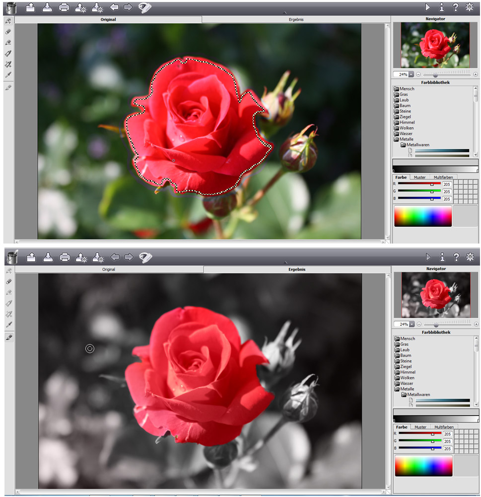
Task: Load strokes using upper window's up-arrow gear icon
Action: (80, 7)
